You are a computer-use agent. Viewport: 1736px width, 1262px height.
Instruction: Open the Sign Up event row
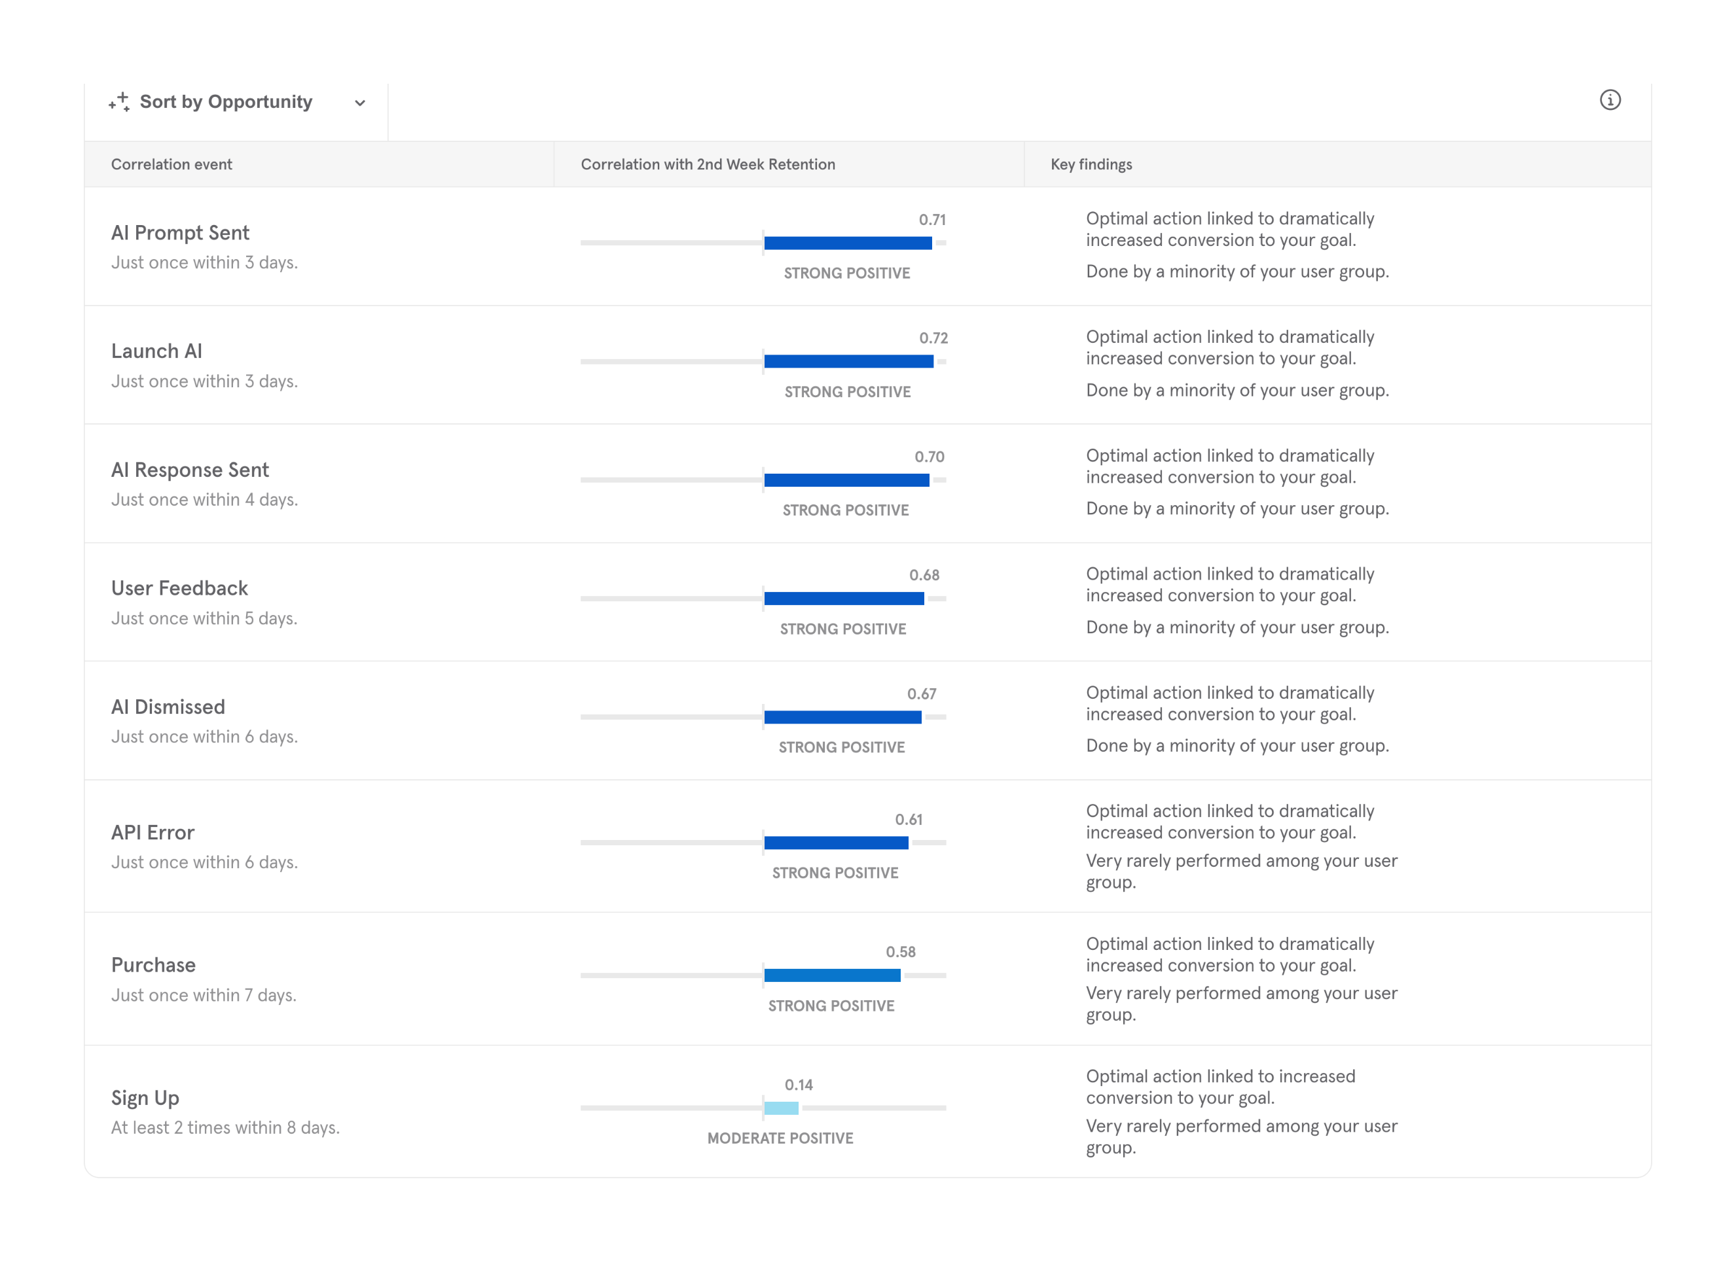145,1098
